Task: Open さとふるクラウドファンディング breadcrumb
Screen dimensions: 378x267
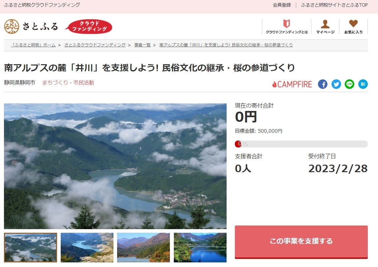Action: point(95,45)
